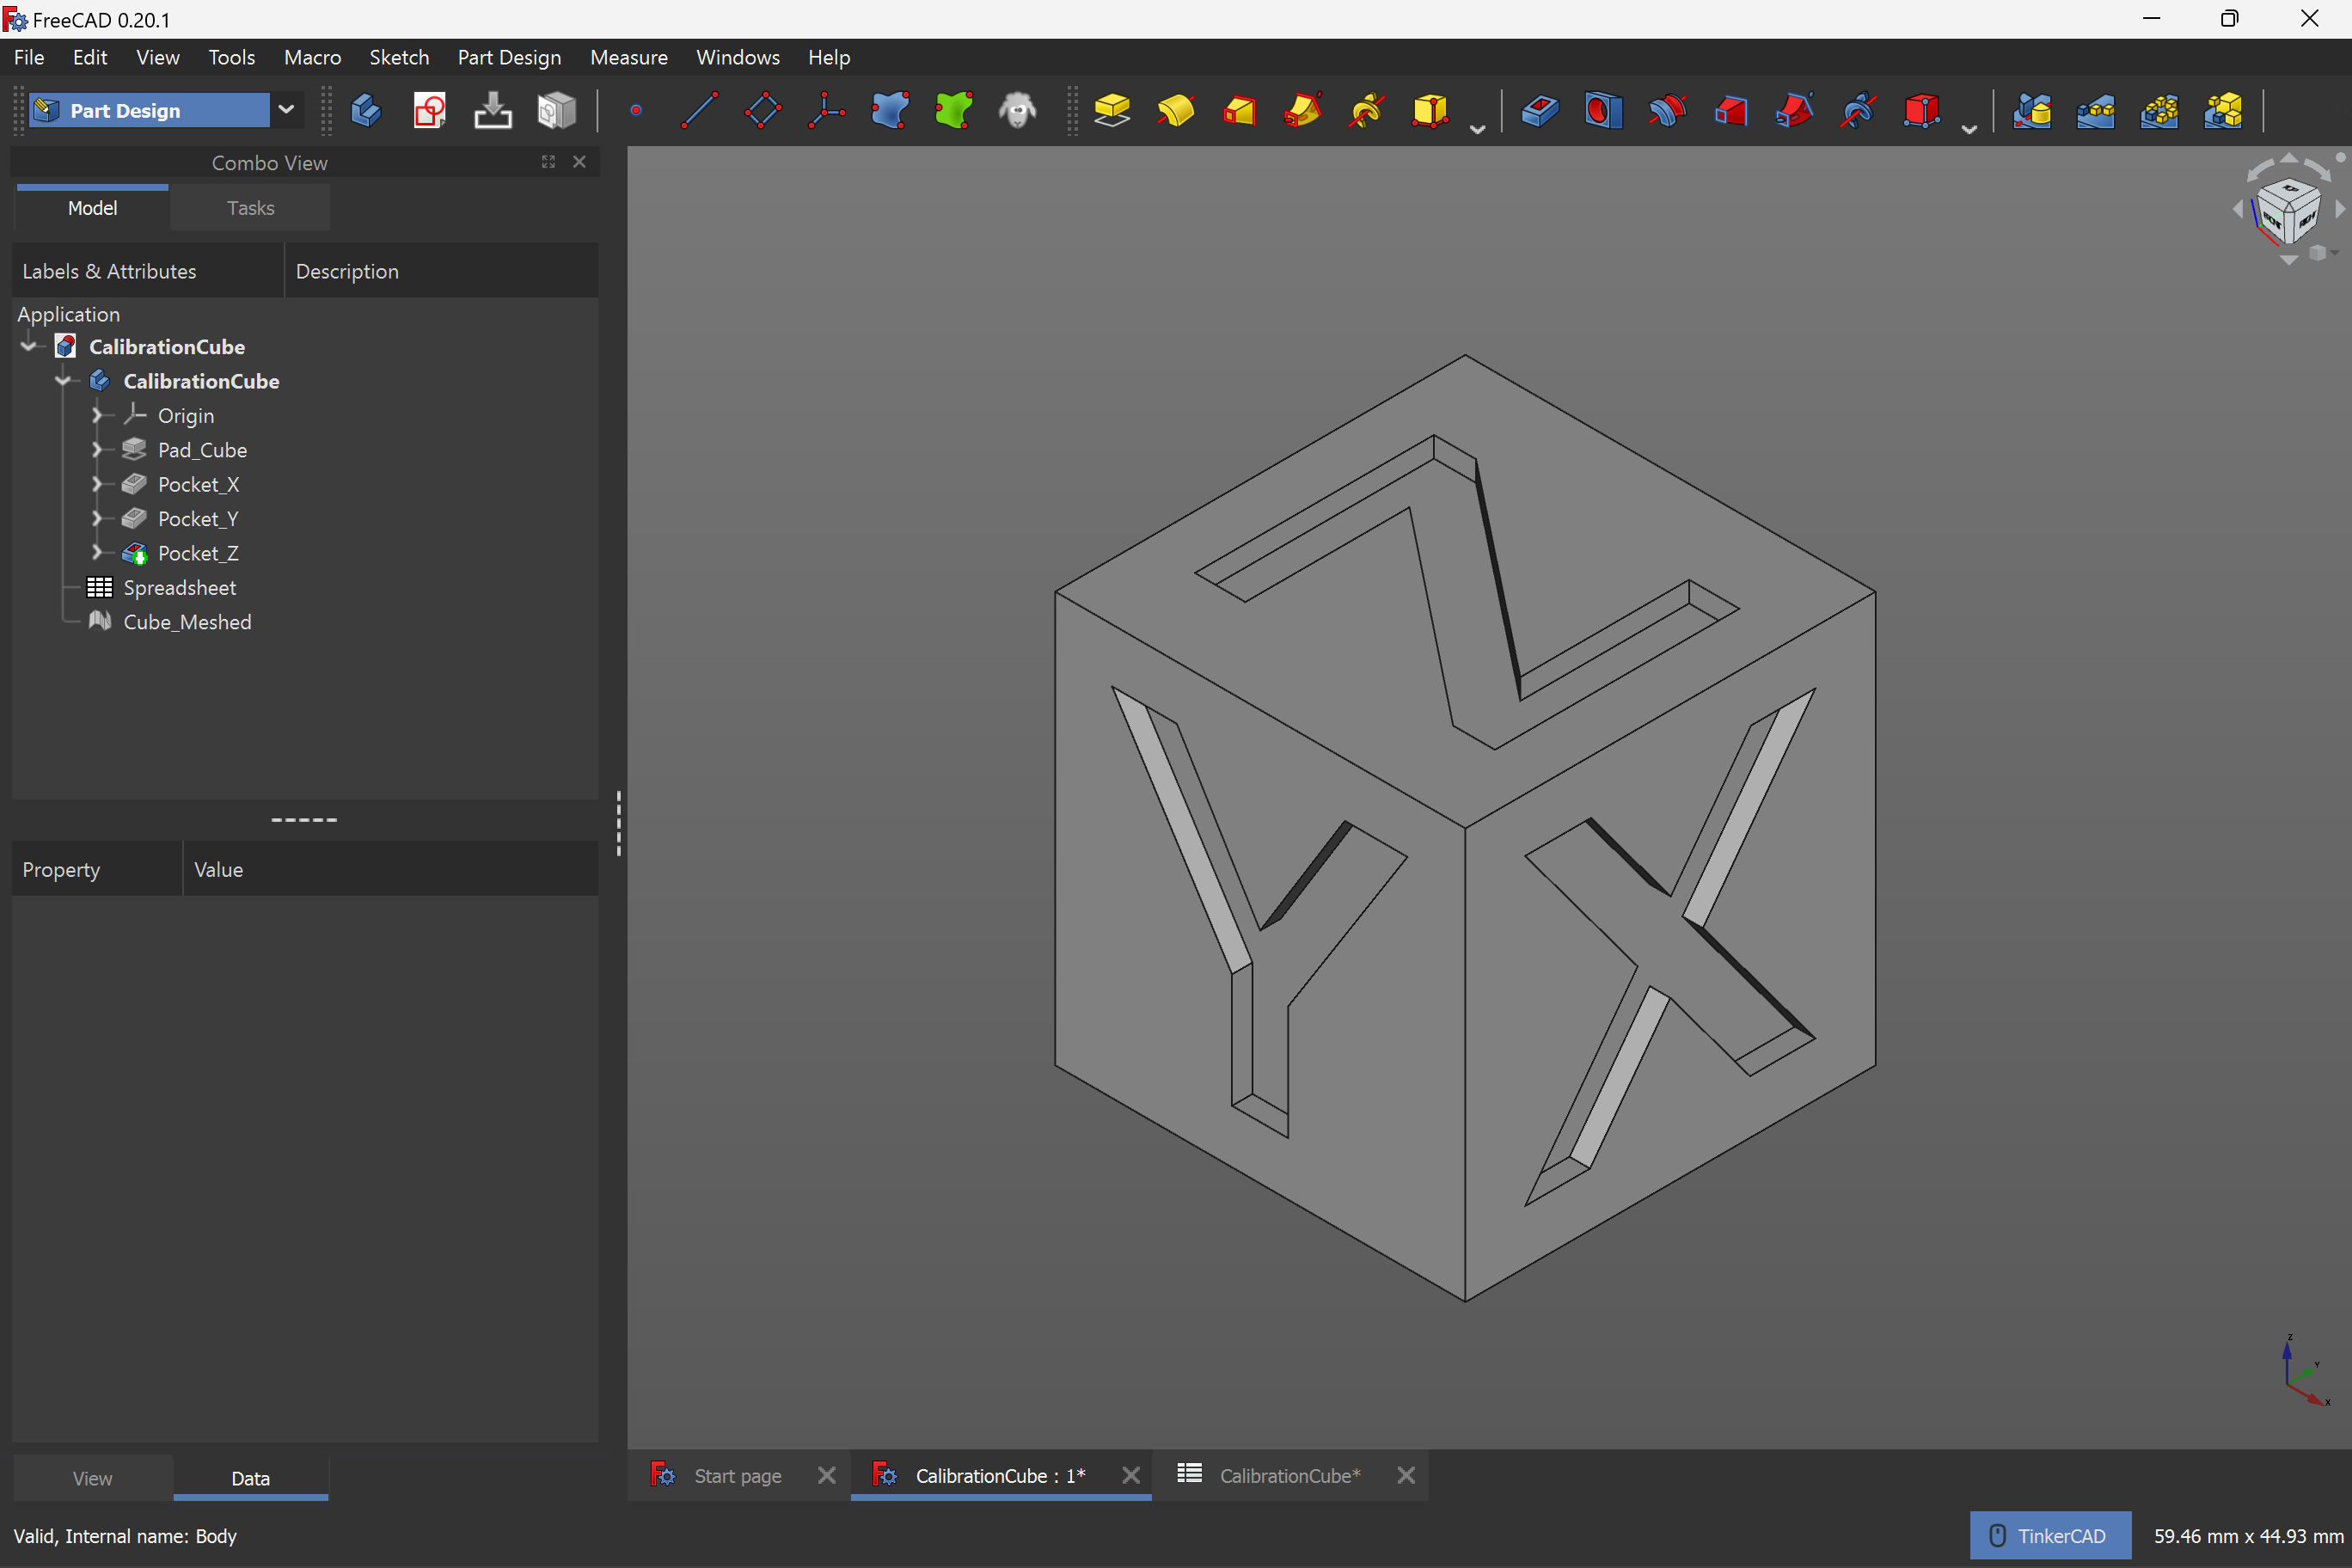Select the Cube_Meshed object

[x=187, y=621]
